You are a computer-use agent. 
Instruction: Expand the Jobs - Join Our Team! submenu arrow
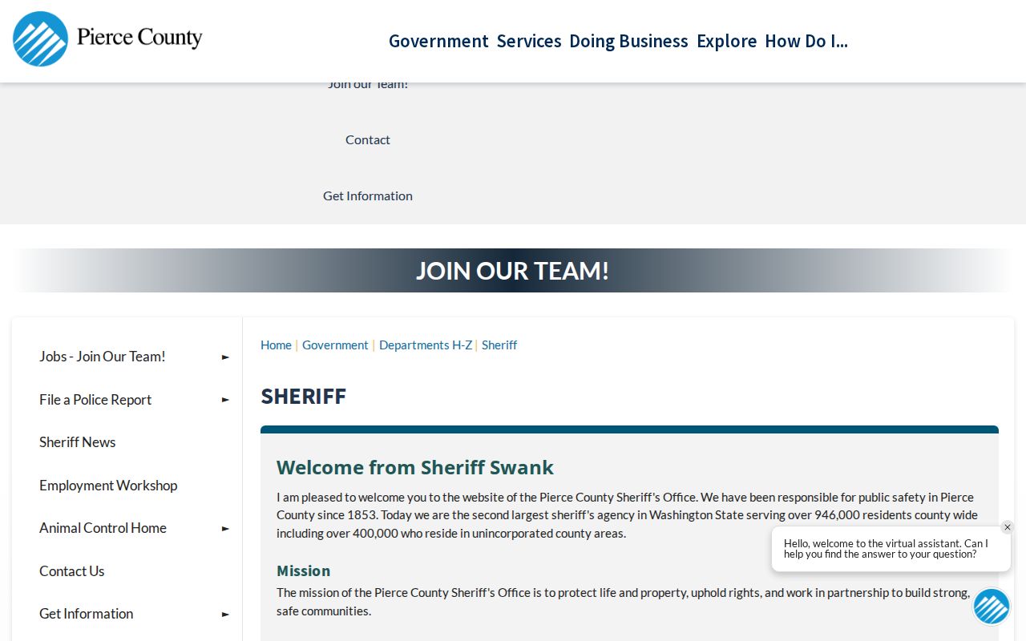(x=225, y=357)
